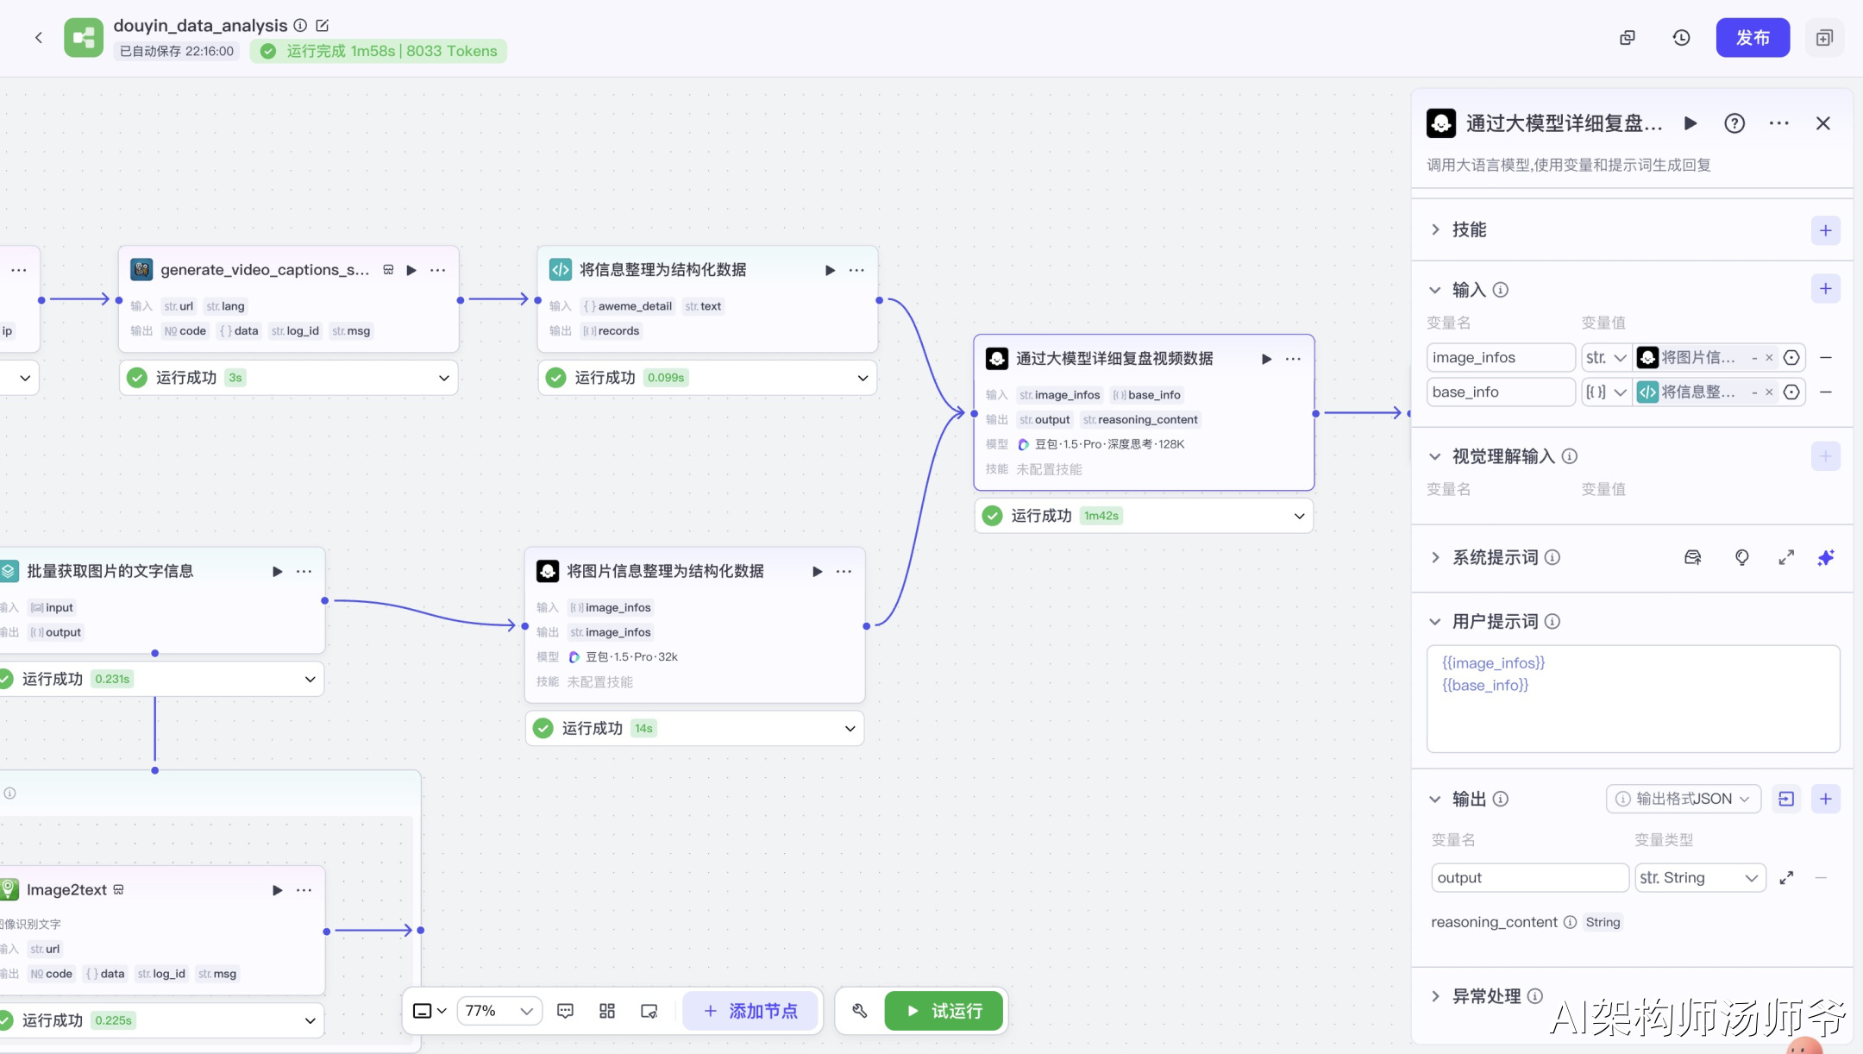The width and height of the screenshot is (1863, 1054).
Task: Run the 将信息整理为结构化数据 node alone
Action: (x=830, y=270)
